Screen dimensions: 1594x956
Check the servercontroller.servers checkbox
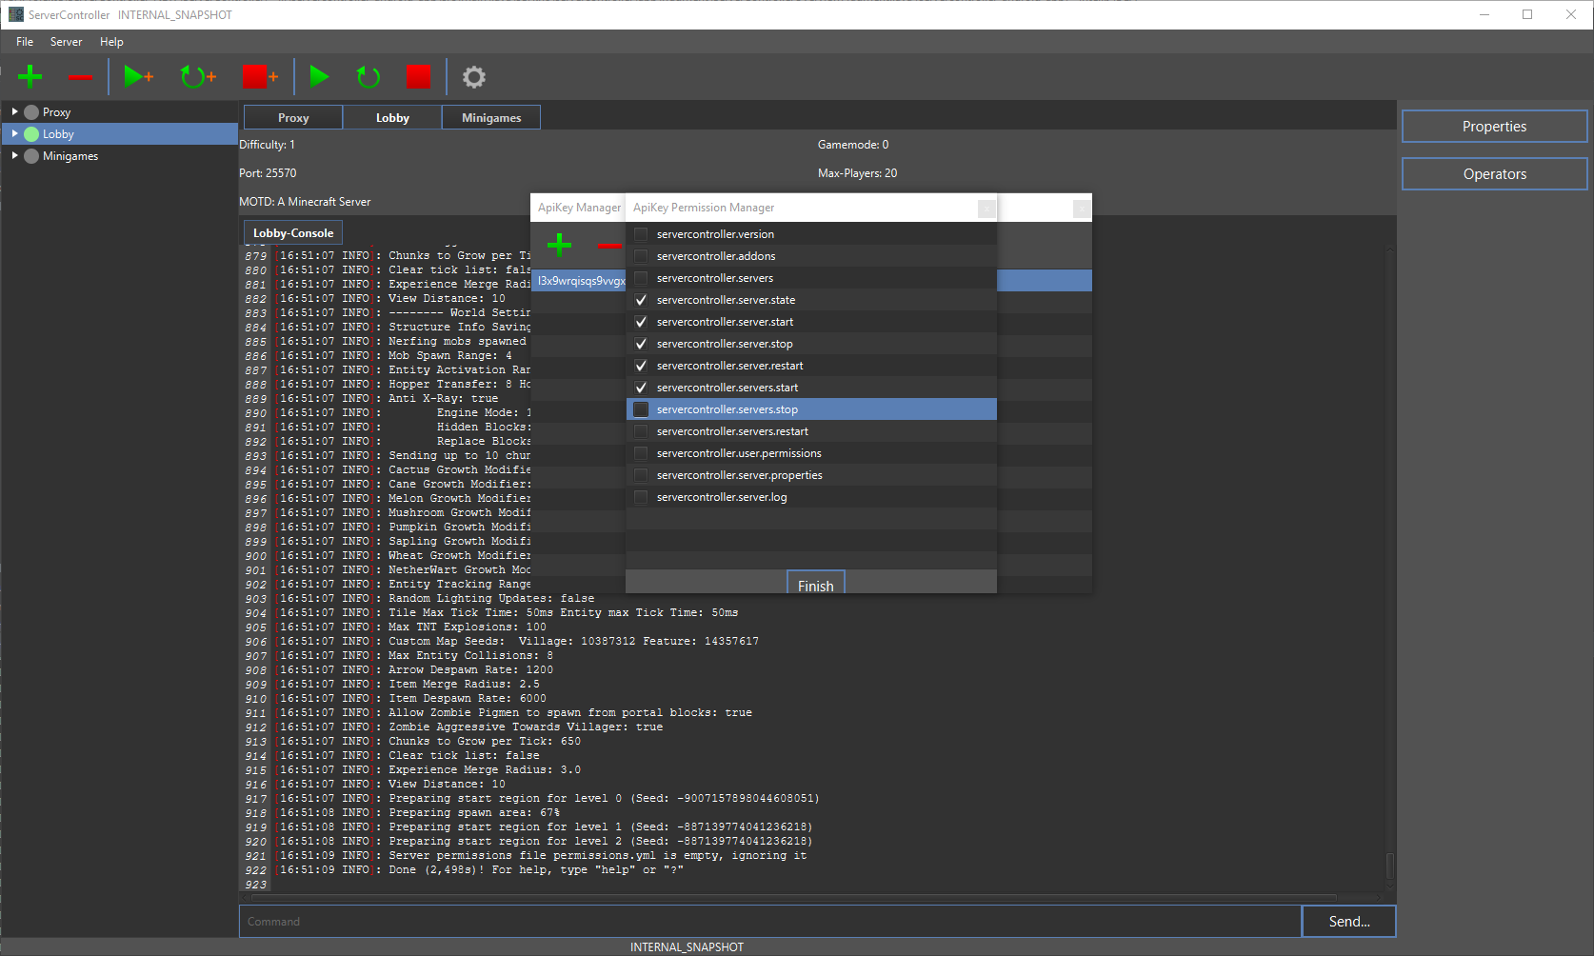pyautogui.click(x=641, y=278)
